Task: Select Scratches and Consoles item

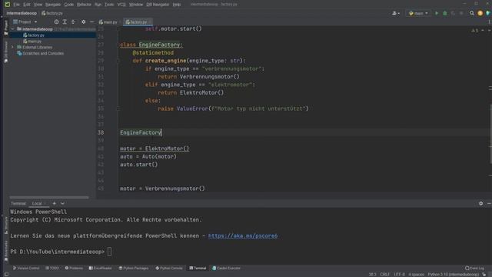Action: click(x=41, y=53)
